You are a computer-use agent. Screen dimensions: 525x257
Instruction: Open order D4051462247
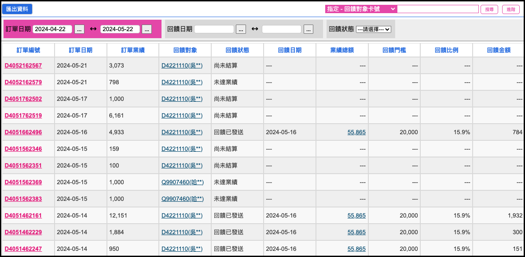pyautogui.click(x=23, y=249)
